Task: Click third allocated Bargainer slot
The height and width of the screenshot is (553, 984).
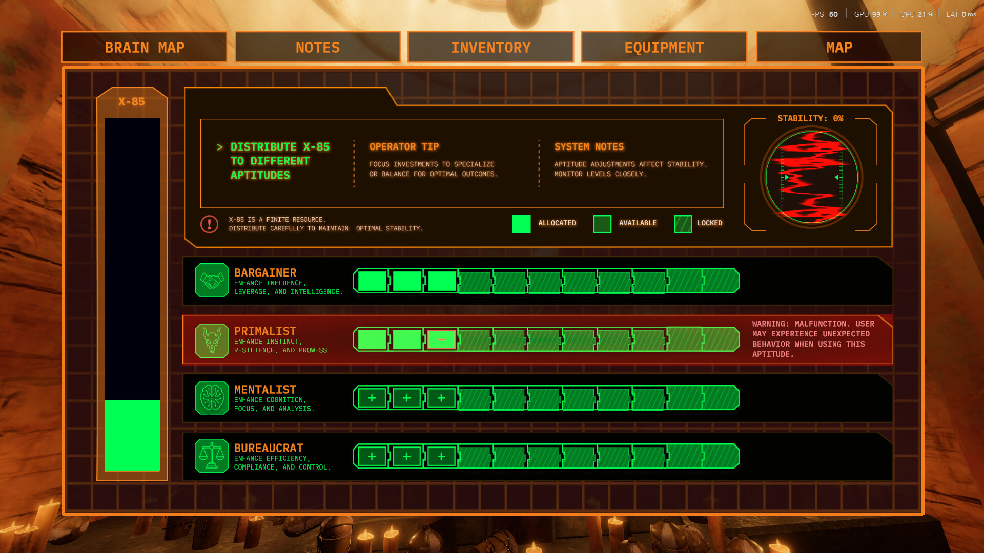Action: click(441, 281)
